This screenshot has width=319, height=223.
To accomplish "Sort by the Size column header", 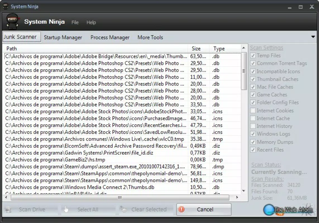I will [x=198, y=49].
